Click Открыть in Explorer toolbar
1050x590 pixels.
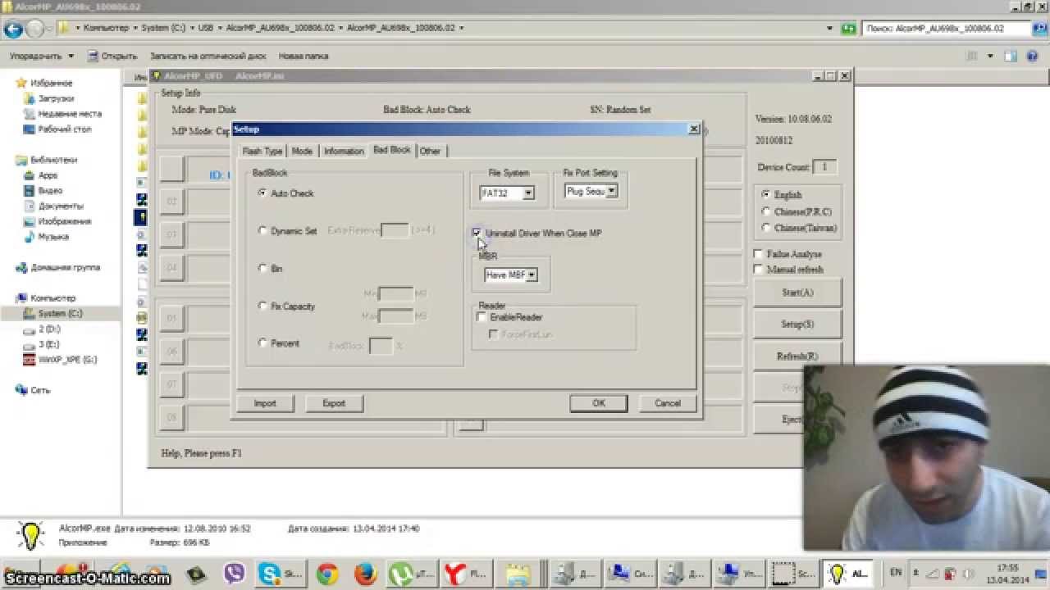112,57
